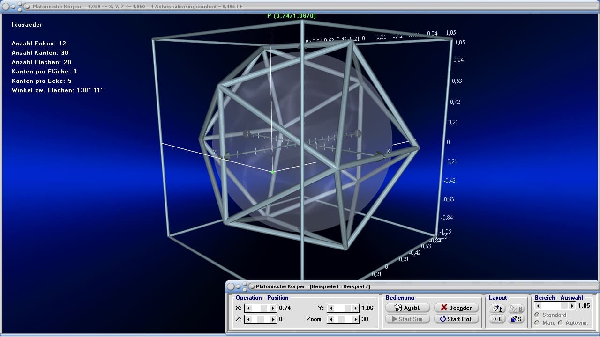Click right arrow of Bereich slider
Image resolution: width=600 pixels, height=337 pixels.
(572, 306)
